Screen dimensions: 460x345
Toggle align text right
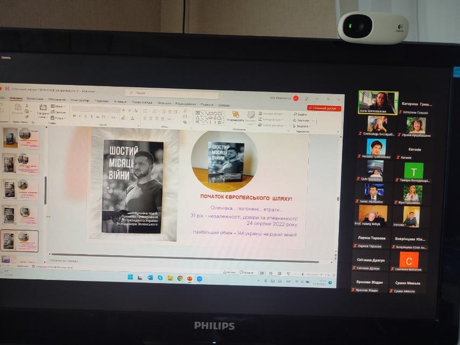click(157, 119)
